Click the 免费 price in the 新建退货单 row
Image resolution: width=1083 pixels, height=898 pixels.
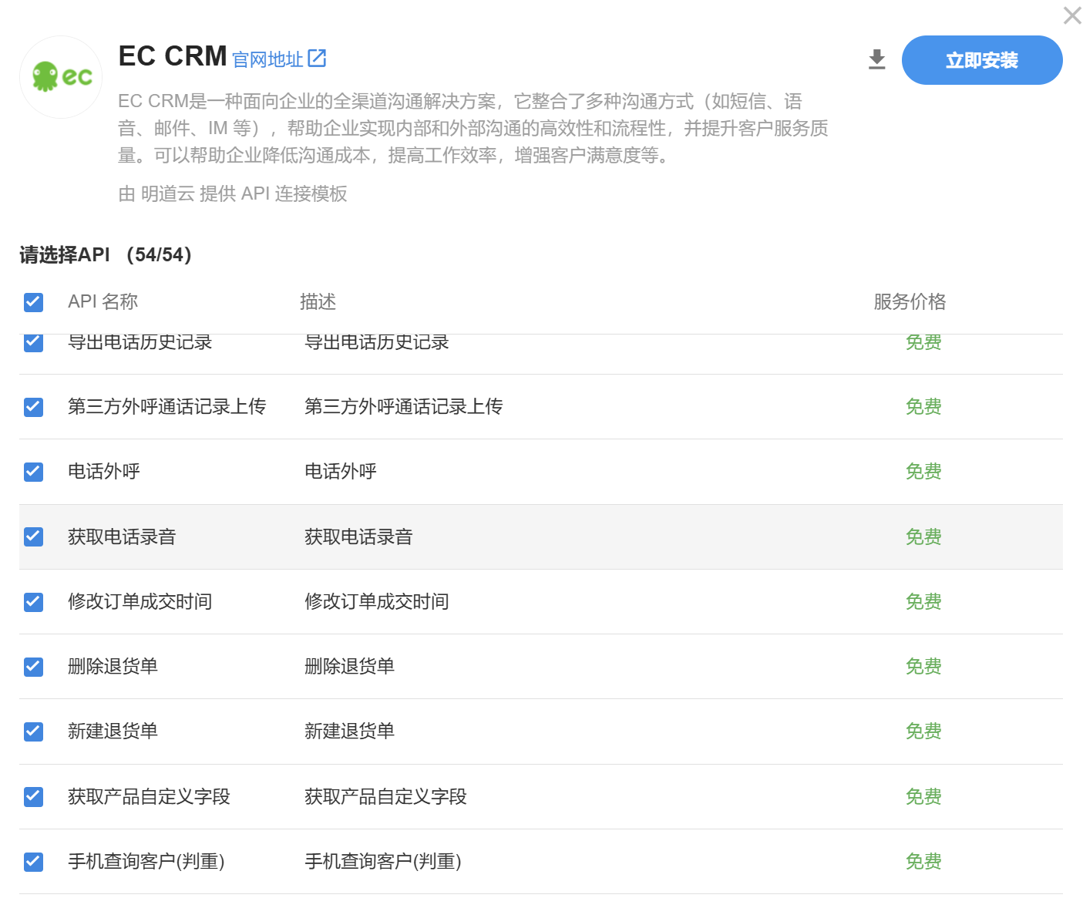pos(923,731)
